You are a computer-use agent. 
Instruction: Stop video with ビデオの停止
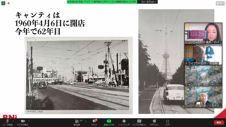coord(23,123)
